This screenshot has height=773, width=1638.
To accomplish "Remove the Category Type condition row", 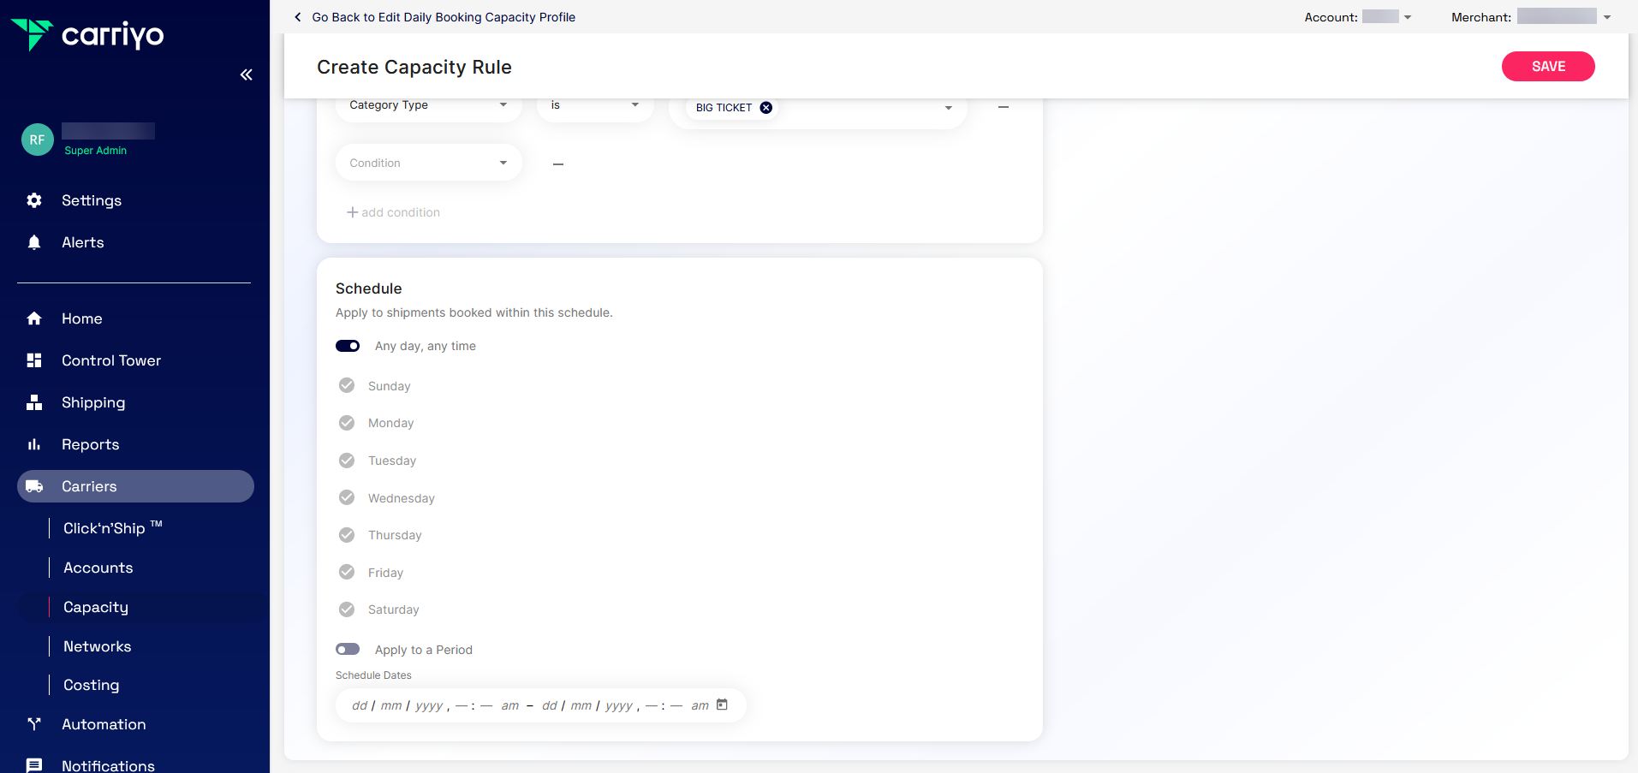I will [x=1004, y=107].
